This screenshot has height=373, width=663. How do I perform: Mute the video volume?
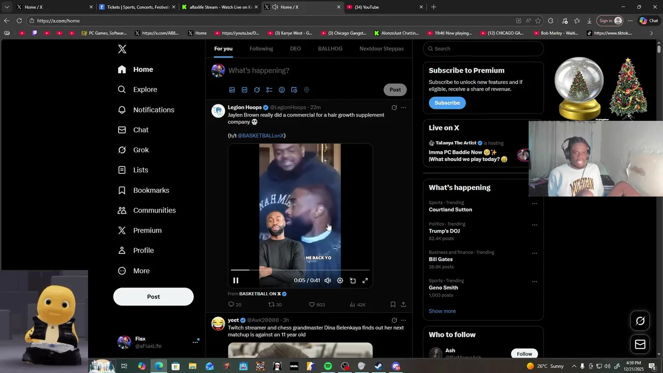327,280
